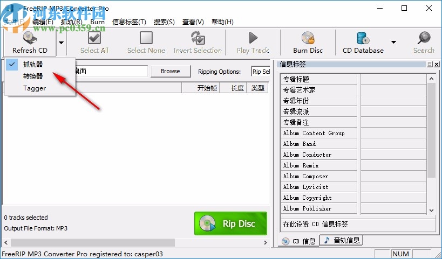Open the 抓轨(R) menu
442x259 pixels.
click(72, 22)
